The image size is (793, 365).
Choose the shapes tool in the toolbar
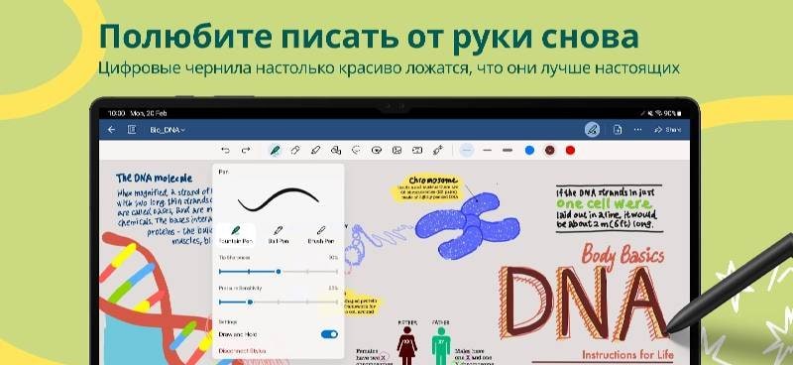pos(336,151)
